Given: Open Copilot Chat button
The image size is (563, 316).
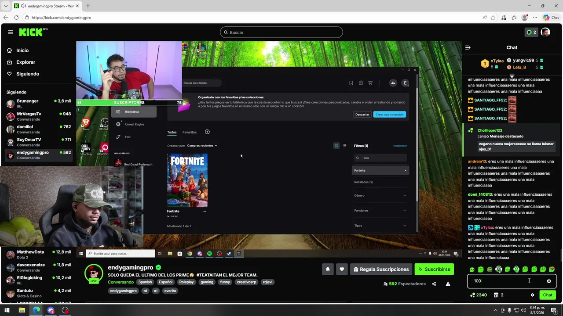Looking at the screenshot, I should [551, 18].
